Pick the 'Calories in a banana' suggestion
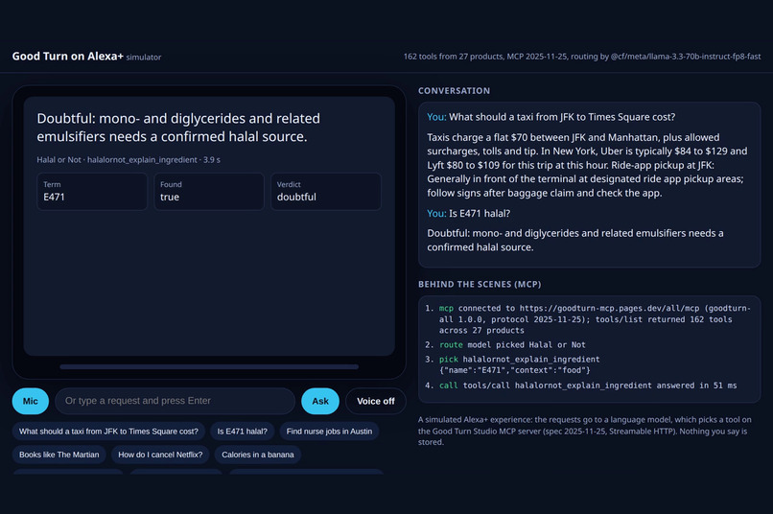Viewport: 773px width, 514px height. coord(258,455)
